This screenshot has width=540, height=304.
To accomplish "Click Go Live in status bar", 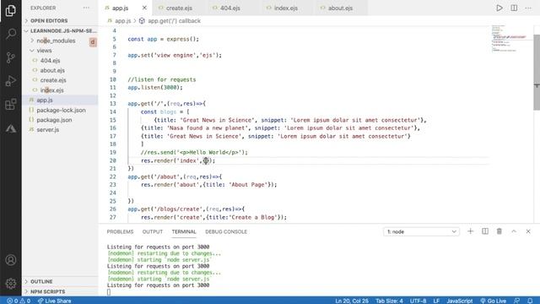I will 493,301.
